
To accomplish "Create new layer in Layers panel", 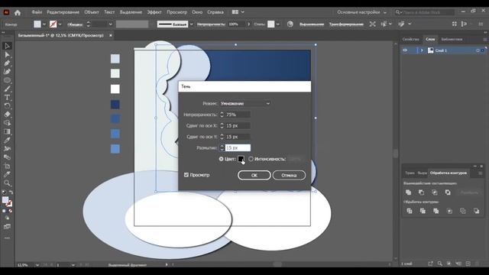I will pos(468,264).
